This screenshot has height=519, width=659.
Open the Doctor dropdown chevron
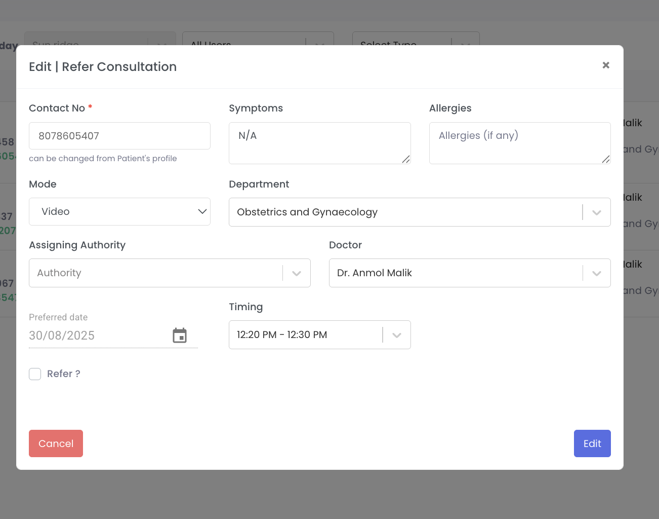(x=596, y=273)
